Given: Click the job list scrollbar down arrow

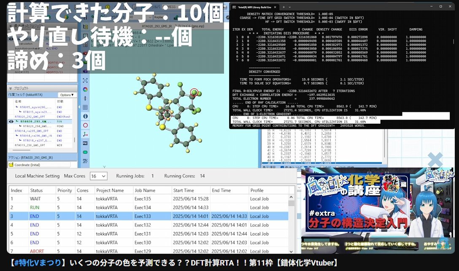Looking at the screenshot, I should click(x=291, y=251).
